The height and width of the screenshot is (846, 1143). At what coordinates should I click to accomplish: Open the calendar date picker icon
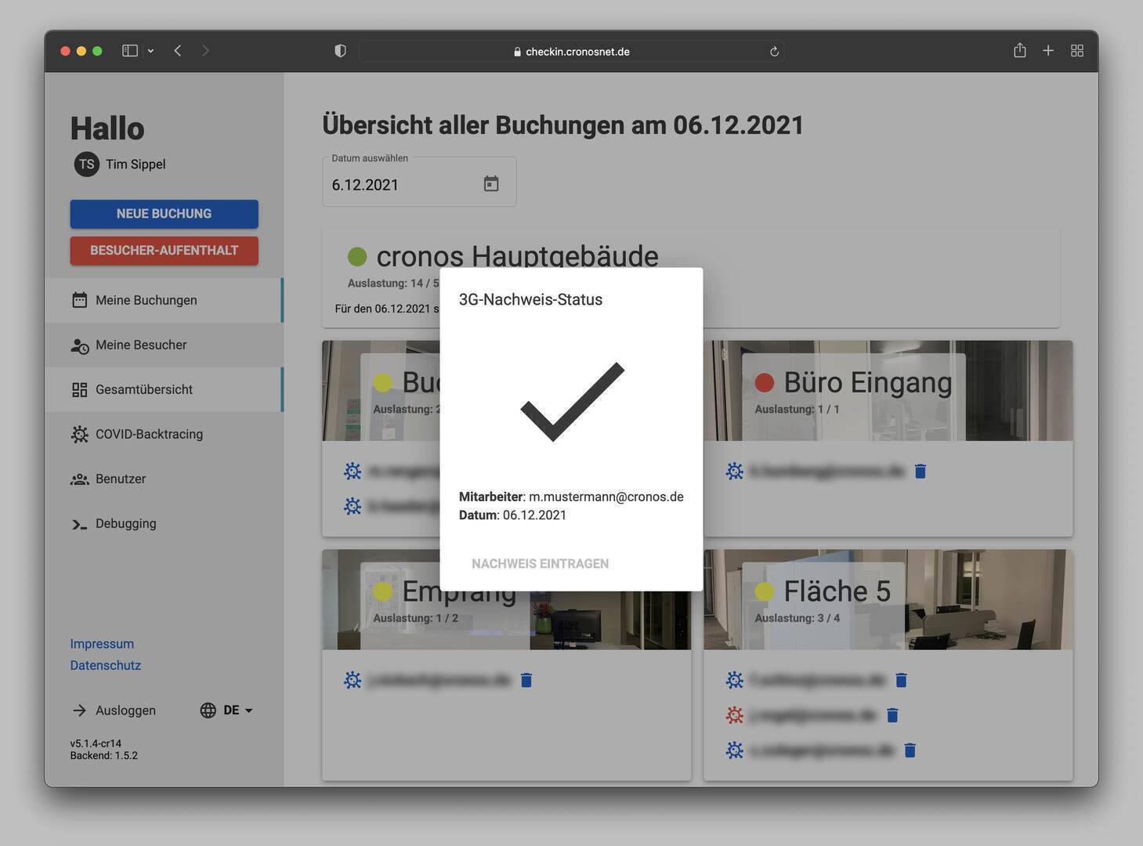click(491, 184)
